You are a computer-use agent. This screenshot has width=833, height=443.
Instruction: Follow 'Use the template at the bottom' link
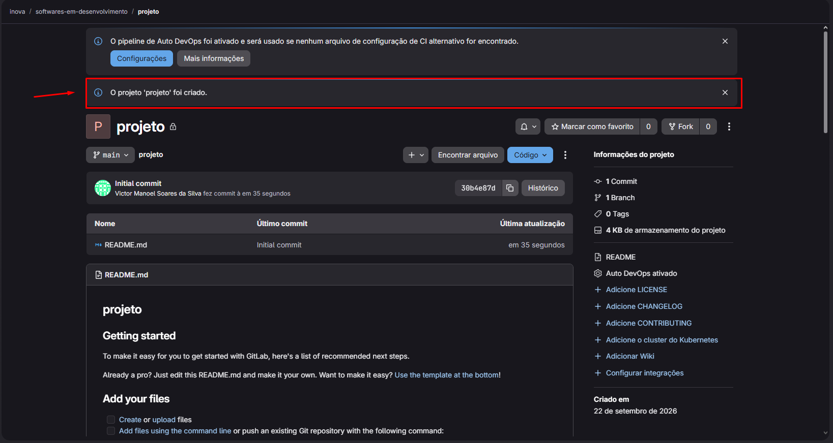[446, 375]
